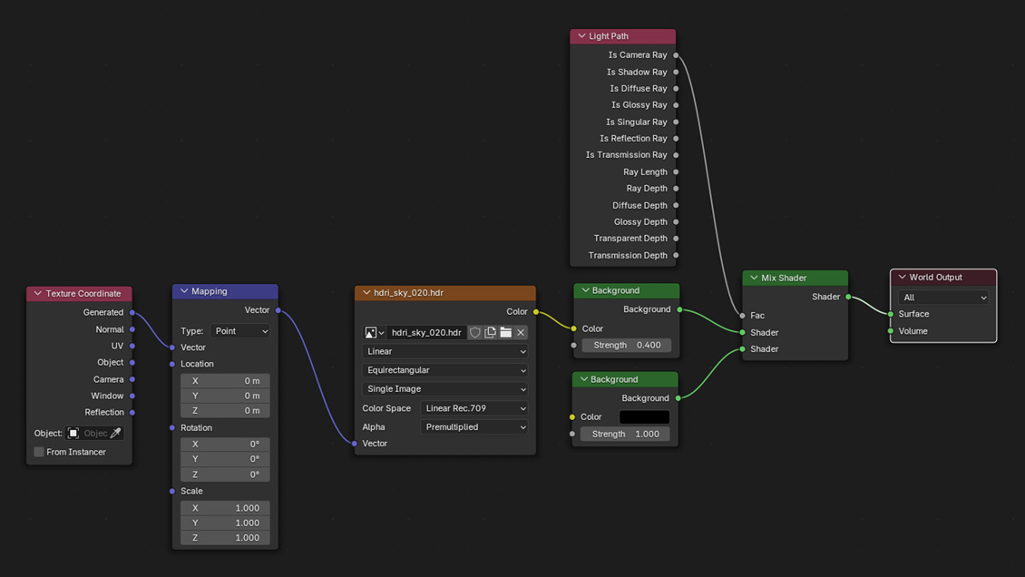Click the open image folder icon

pos(505,333)
